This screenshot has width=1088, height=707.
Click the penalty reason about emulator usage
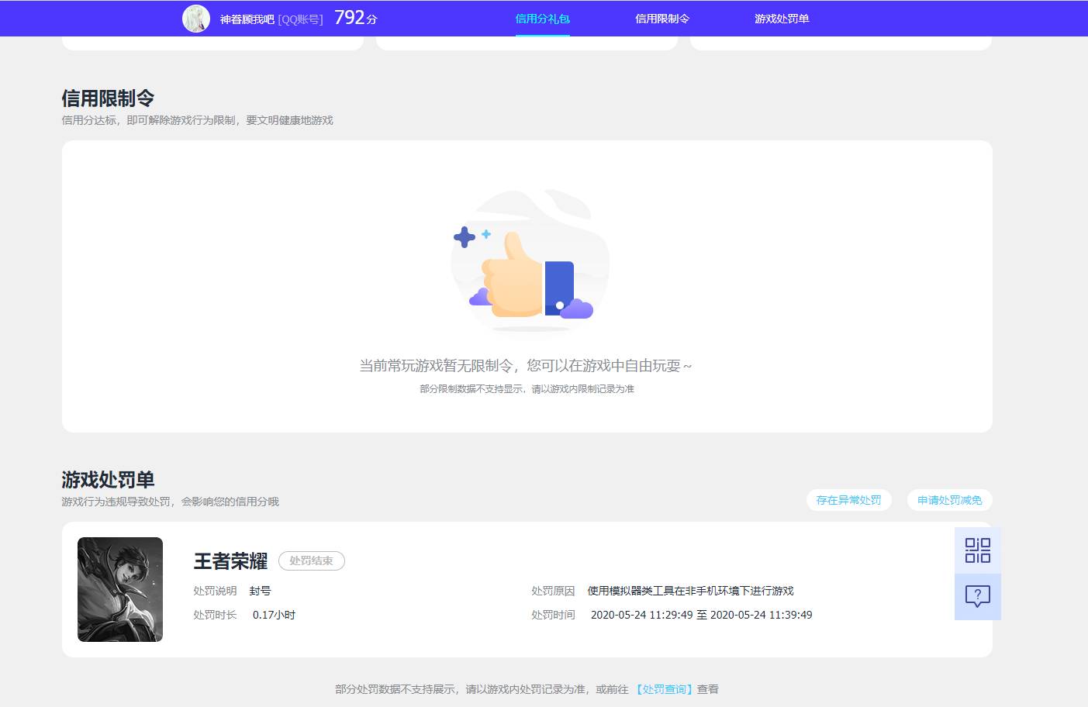(702, 590)
